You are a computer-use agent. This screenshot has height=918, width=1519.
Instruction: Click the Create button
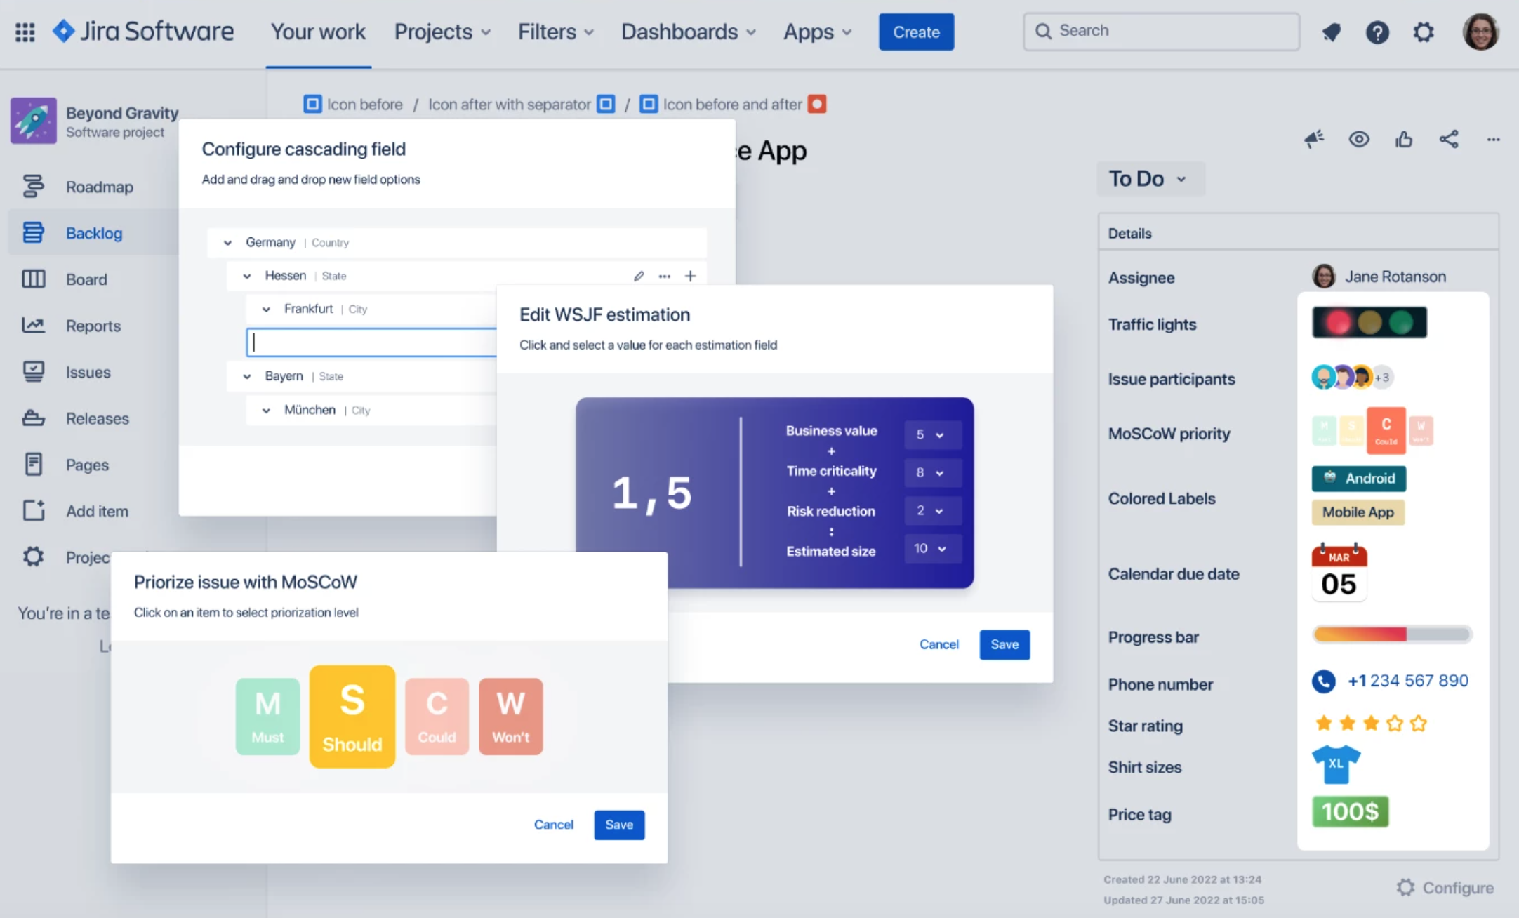[x=916, y=32]
